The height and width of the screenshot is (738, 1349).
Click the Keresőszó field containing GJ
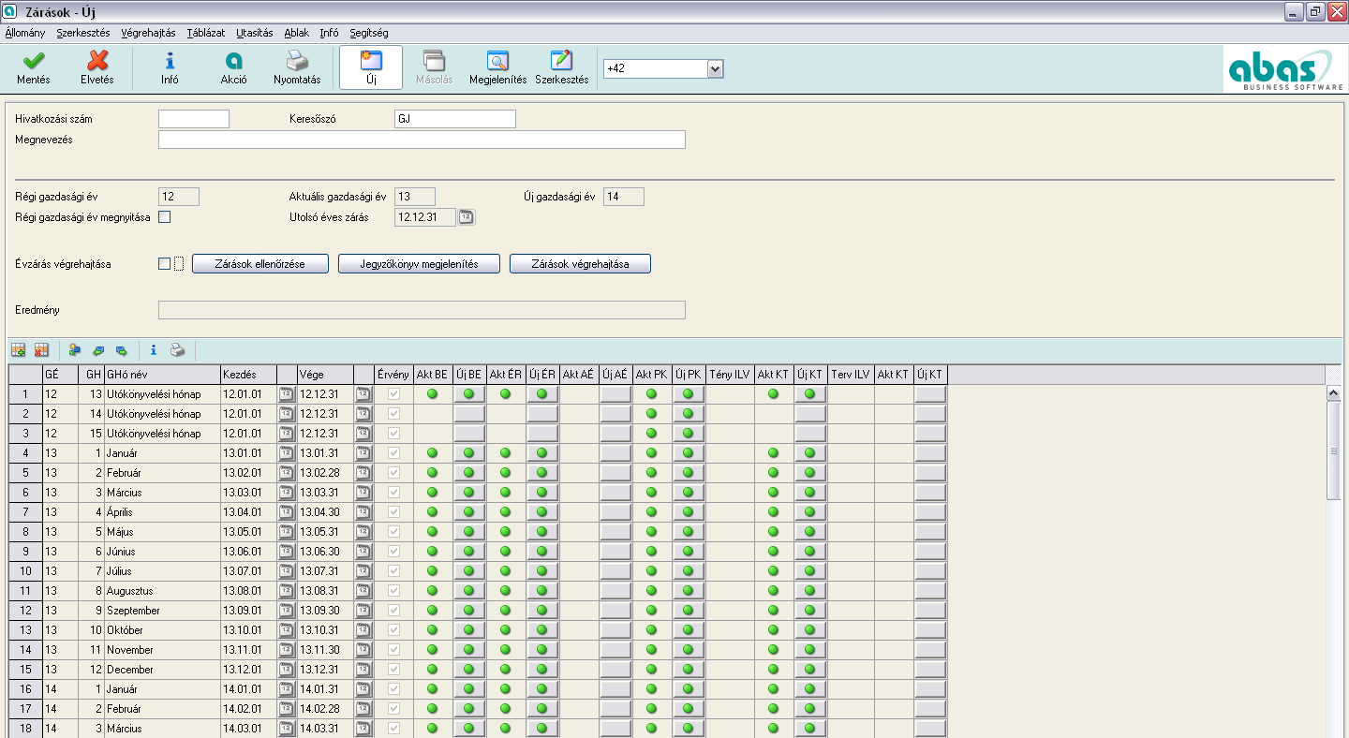[x=455, y=119]
